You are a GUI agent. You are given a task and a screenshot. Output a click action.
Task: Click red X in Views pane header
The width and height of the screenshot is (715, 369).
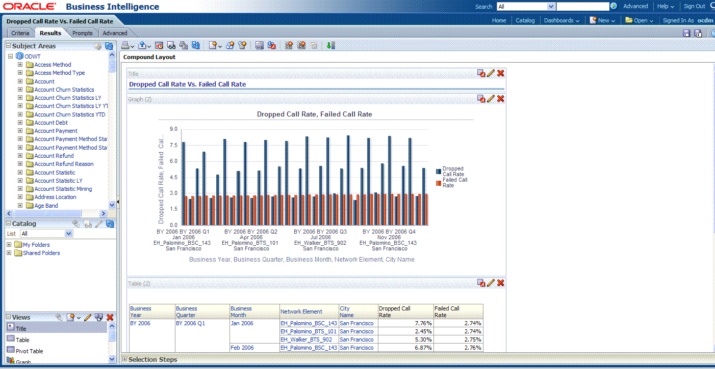point(110,317)
